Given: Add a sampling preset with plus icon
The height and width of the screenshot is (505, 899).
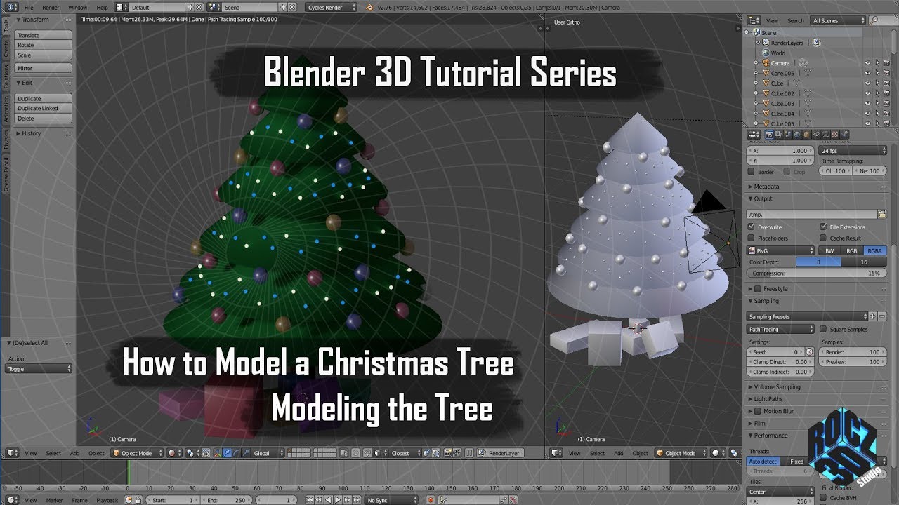Looking at the screenshot, I should click(873, 316).
